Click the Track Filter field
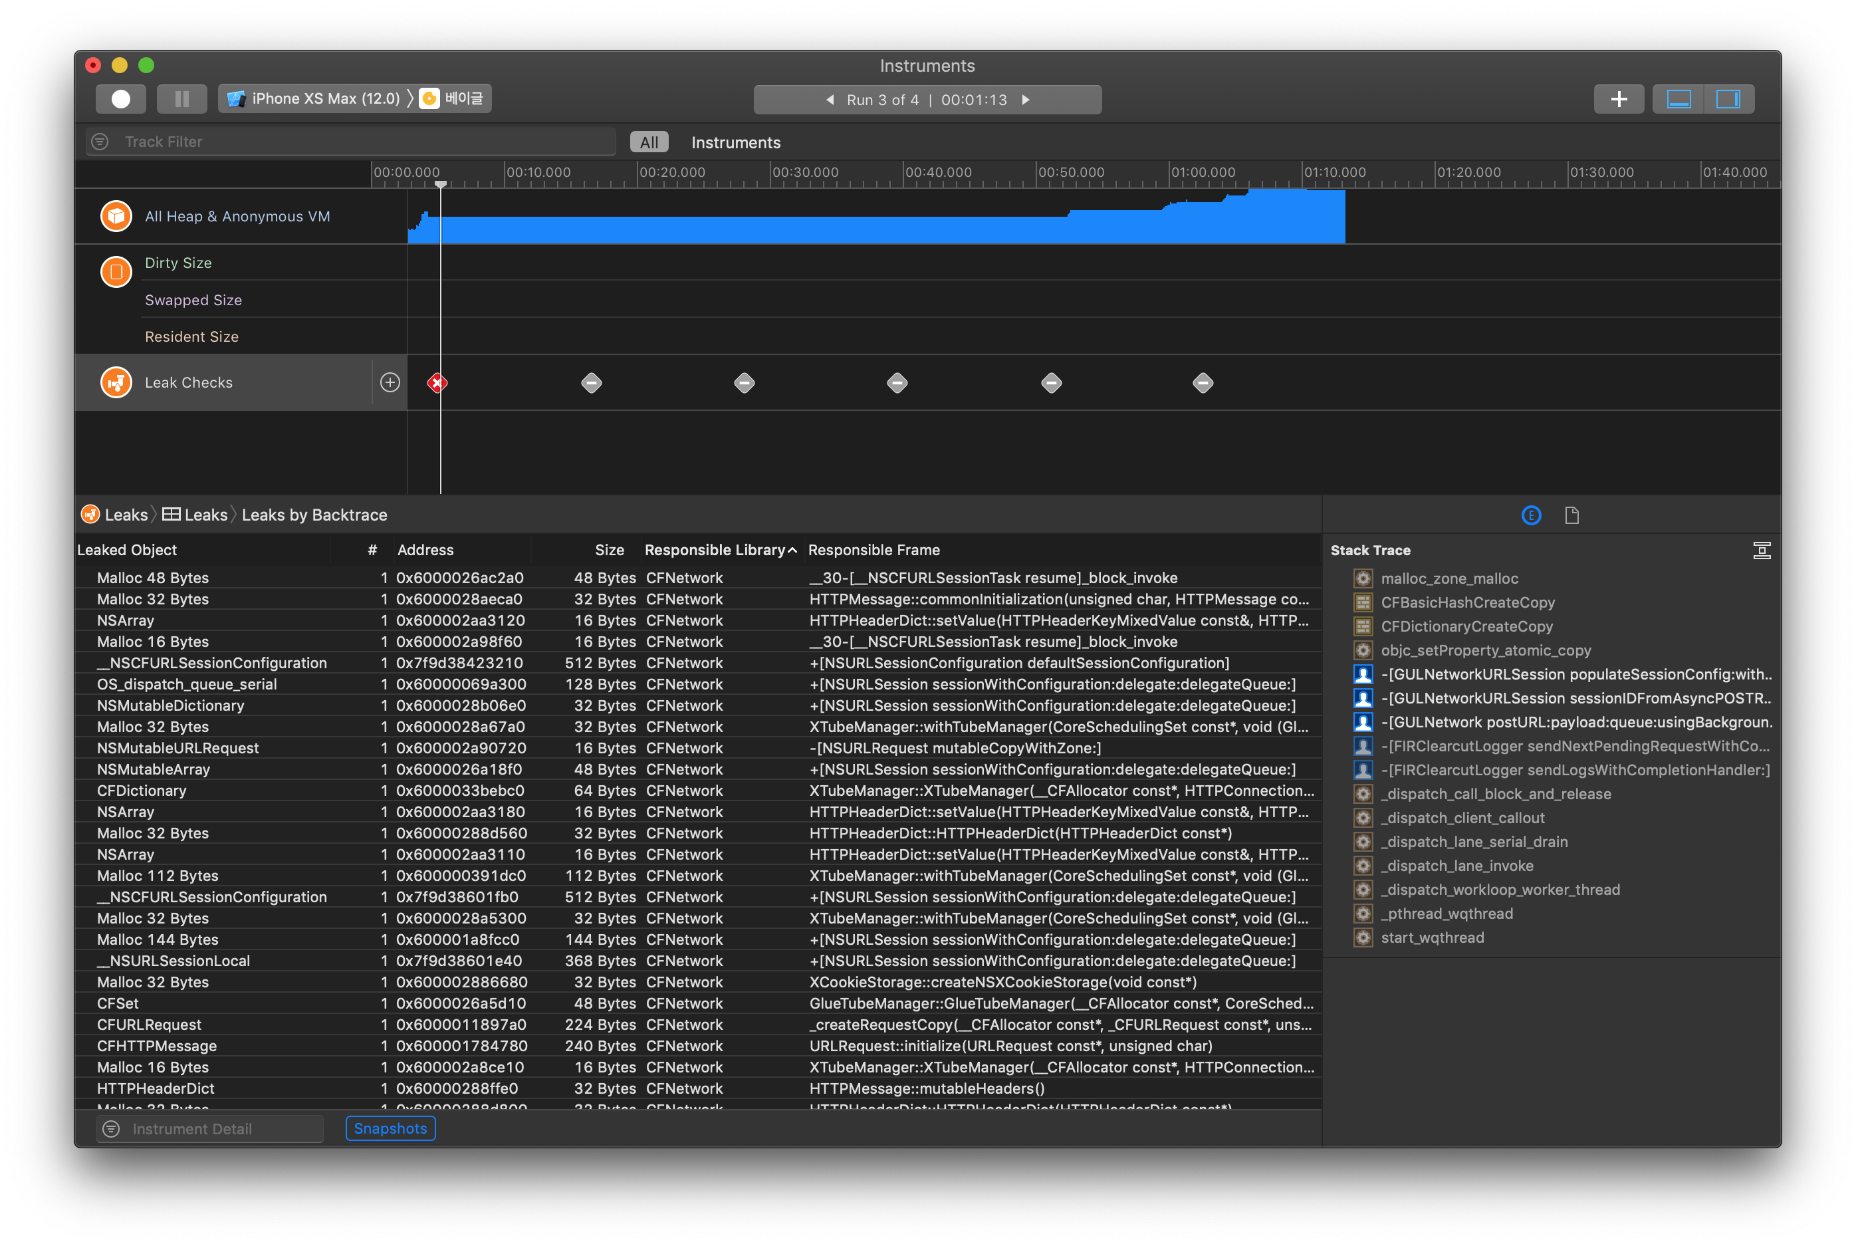 coord(350,142)
